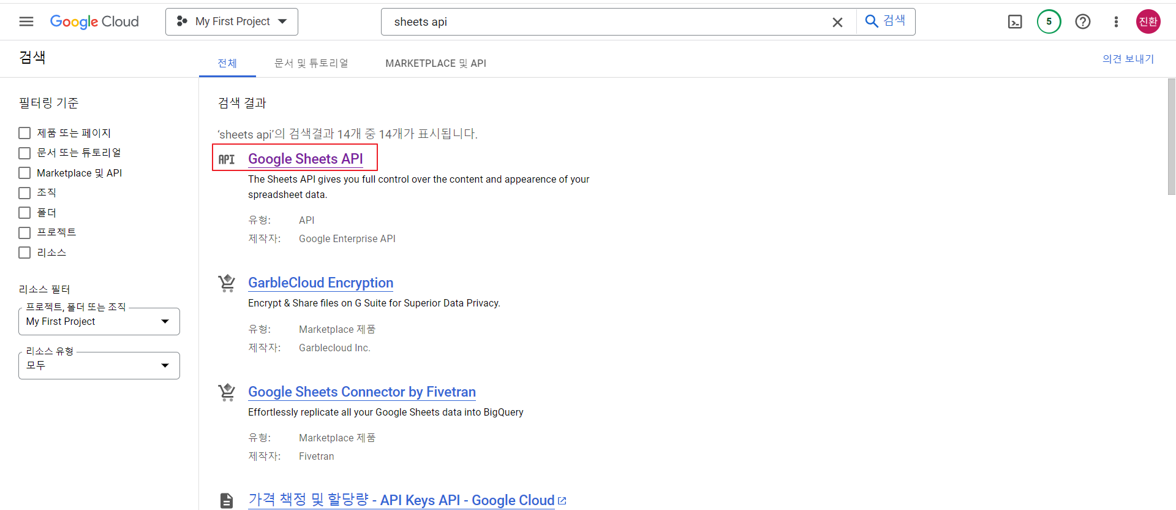Click the Sheets API description text
1176x510 pixels.
(x=419, y=187)
